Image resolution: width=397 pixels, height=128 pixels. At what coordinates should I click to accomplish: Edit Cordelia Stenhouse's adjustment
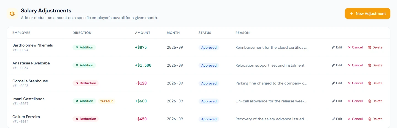point(337,83)
